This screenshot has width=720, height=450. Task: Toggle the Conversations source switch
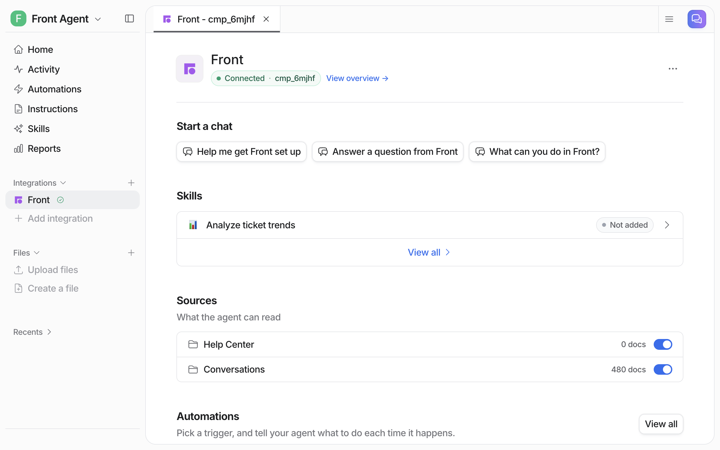point(663,369)
